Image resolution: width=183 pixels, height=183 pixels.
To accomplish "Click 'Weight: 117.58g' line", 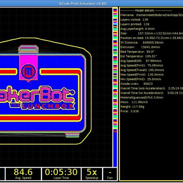I will pos(132,107).
